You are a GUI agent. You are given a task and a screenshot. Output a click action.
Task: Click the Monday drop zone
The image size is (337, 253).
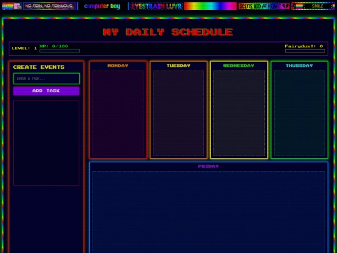pyautogui.click(x=118, y=113)
